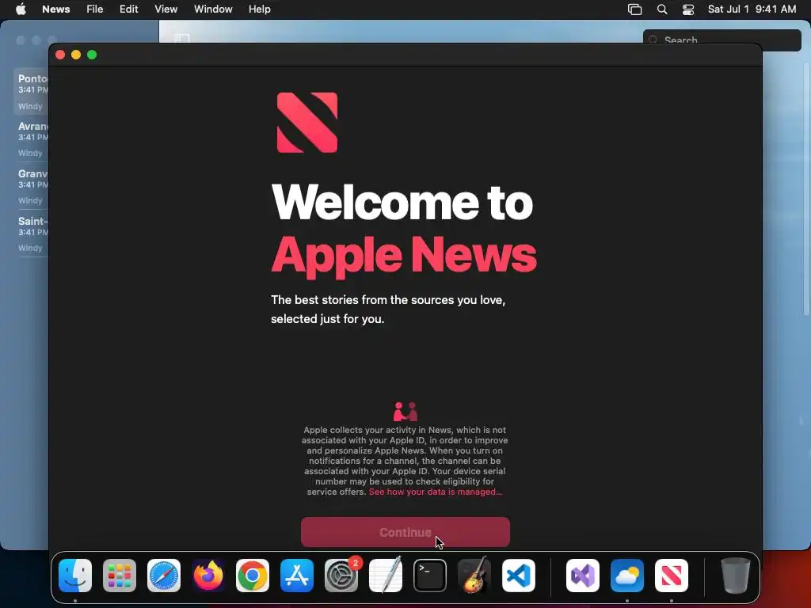Open the Help menu
This screenshot has width=811, height=608.
(260, 9)
